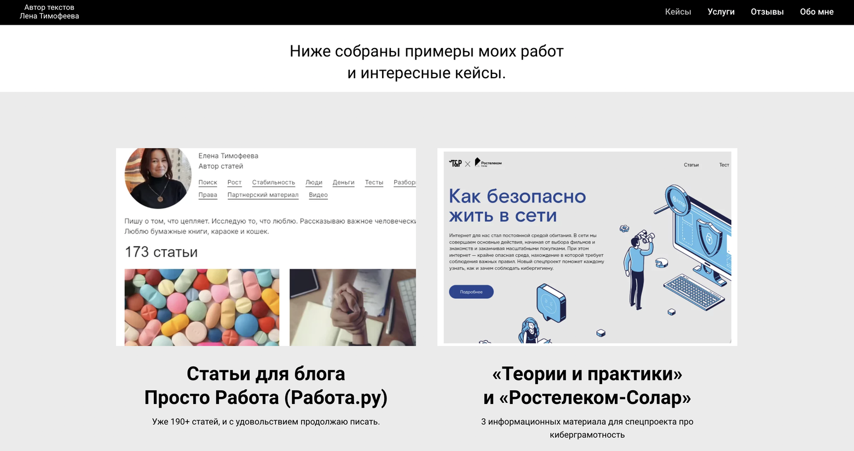Open the Обо мне page

pos(816,11)
